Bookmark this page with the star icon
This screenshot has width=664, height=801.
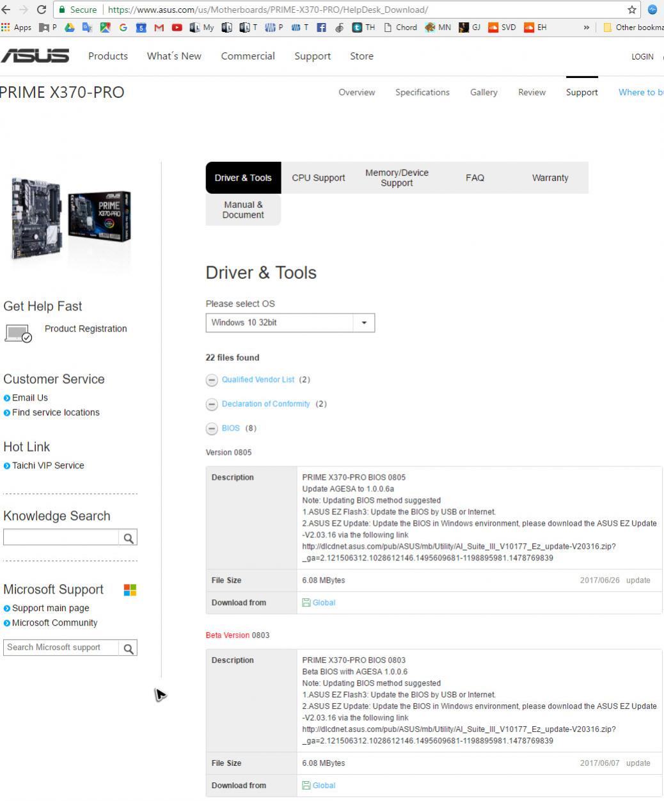(x=632, y=10)
